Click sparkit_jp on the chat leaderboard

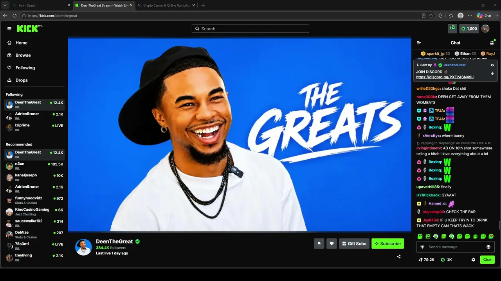[435, 53]
